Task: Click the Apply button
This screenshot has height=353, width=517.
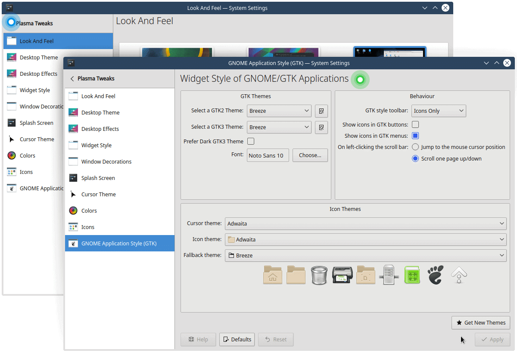Action: click(x=492, y=339)
